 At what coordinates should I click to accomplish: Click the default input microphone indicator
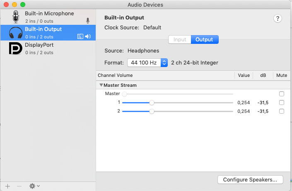coord(88,21)
